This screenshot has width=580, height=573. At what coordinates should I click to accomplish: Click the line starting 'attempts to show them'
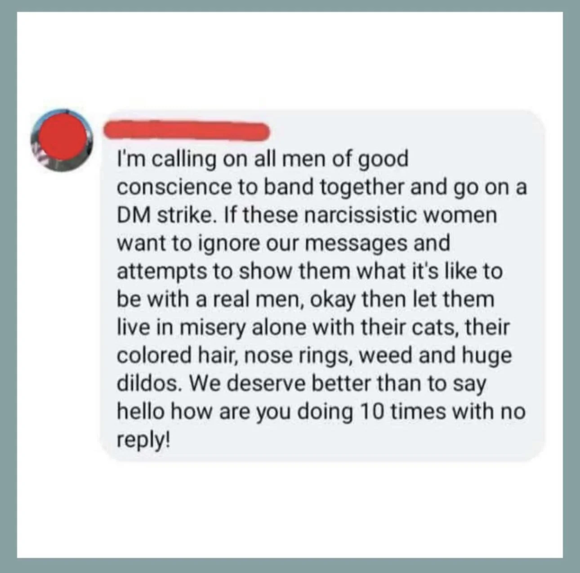click(310, 272)
